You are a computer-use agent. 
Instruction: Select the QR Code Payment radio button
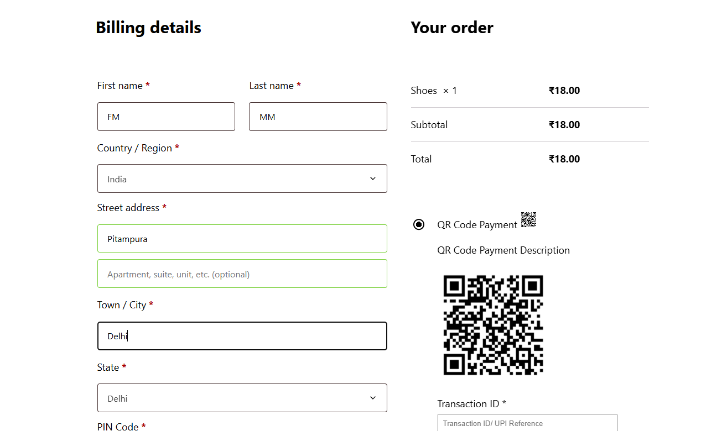419,224
